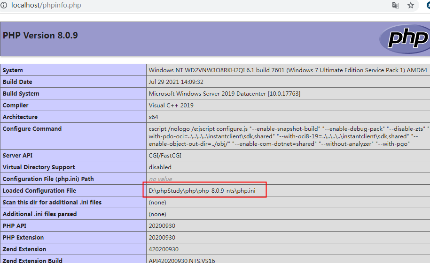
Task: Click (none) in Additional .ini files parsed row
Action: (x=157, y=214)
